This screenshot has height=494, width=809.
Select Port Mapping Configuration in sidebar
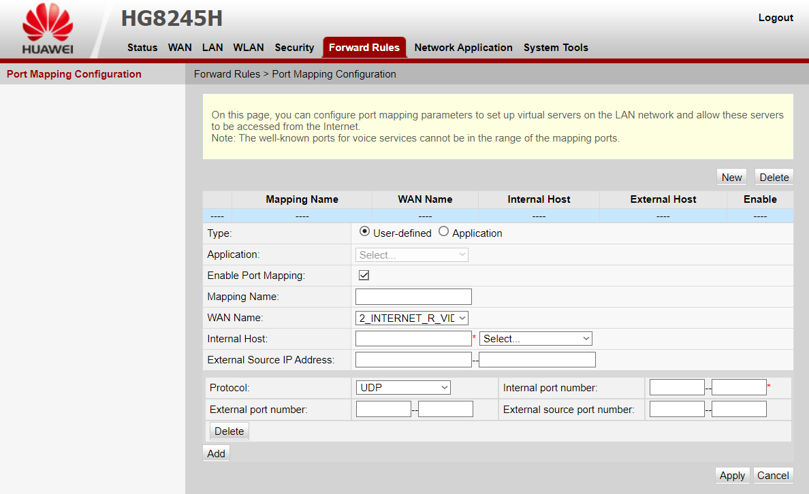click(x=74, y=74)
